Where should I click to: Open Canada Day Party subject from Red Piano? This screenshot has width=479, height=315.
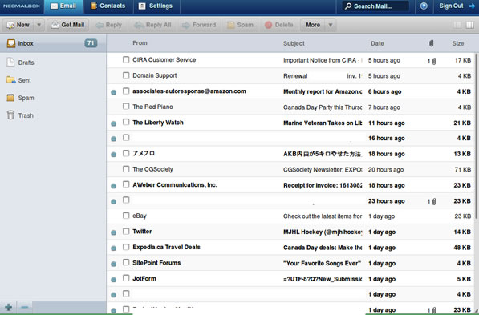323,107
